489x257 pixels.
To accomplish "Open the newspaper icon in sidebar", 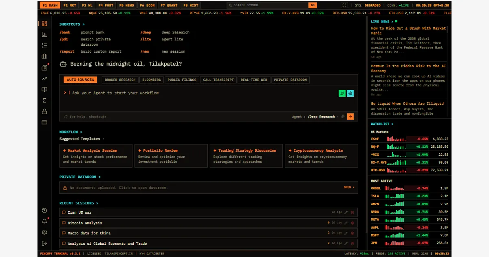I will pos(44,68).
